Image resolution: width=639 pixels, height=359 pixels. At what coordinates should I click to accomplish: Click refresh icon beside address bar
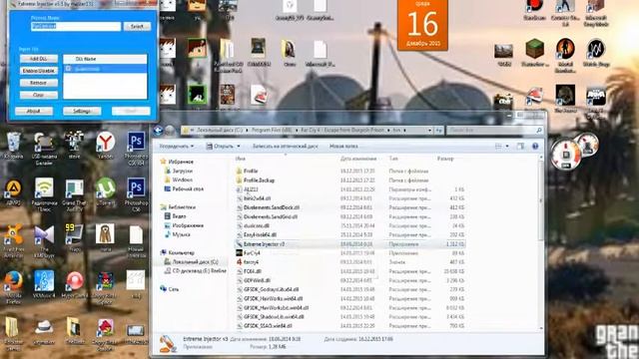click(438, 131)
